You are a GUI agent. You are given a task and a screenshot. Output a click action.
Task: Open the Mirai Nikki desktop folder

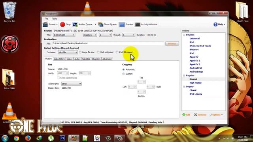click(9, 79)
